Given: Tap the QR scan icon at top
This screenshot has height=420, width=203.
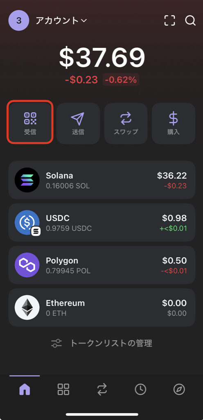Looking at the screenshot, I should coord(169,20).
